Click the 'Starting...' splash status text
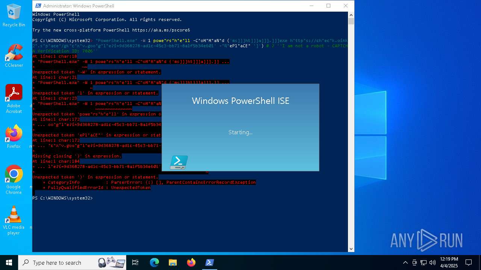The image size is (481, 270). pos(240,132)
